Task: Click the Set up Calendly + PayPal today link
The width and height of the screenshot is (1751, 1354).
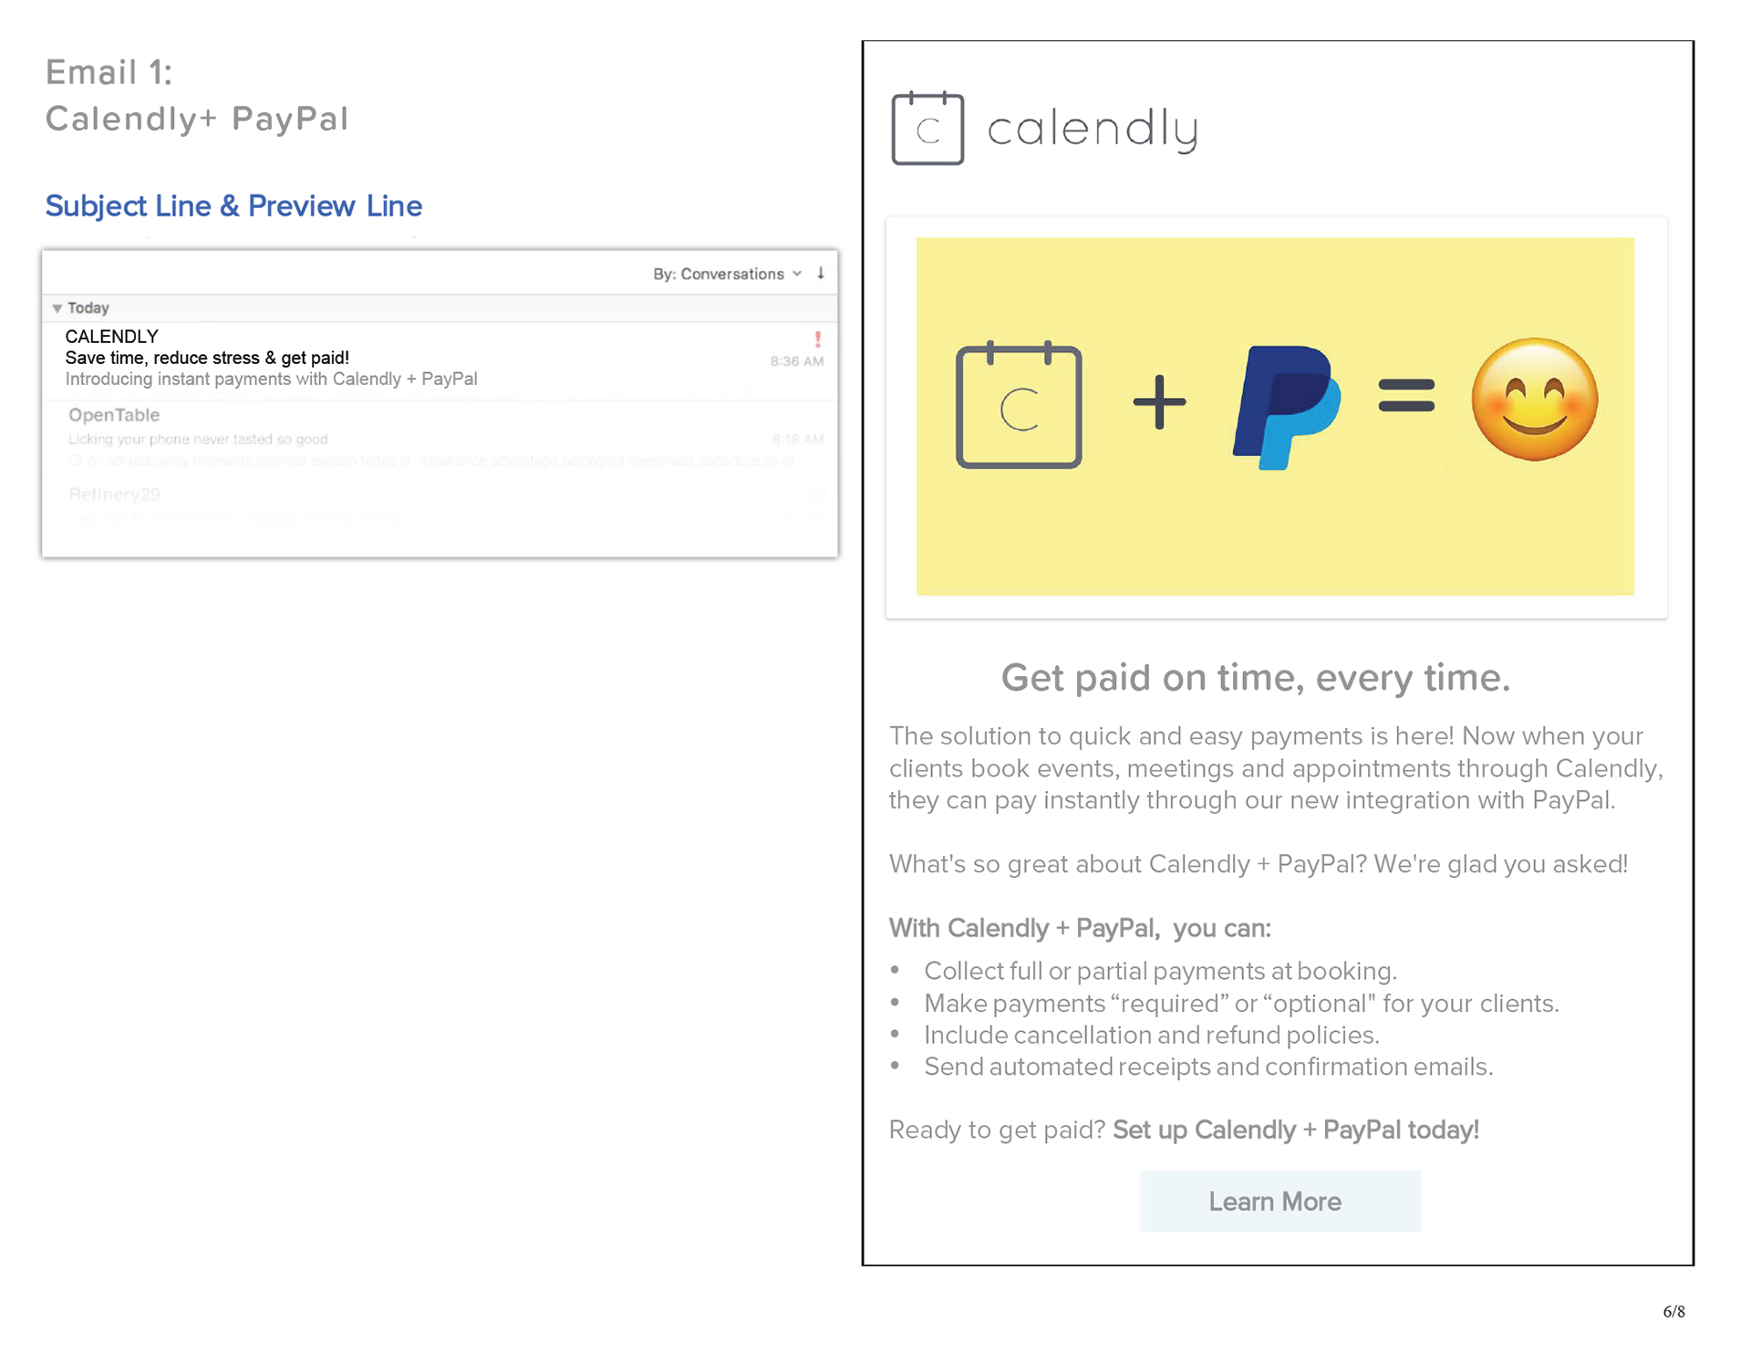Action: (x=1295, y=1130)
